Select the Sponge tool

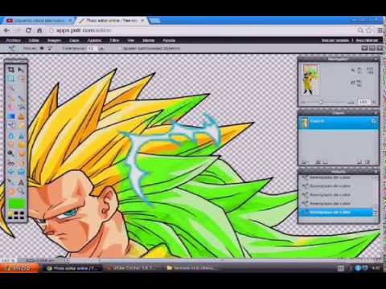tap(22, 144)
